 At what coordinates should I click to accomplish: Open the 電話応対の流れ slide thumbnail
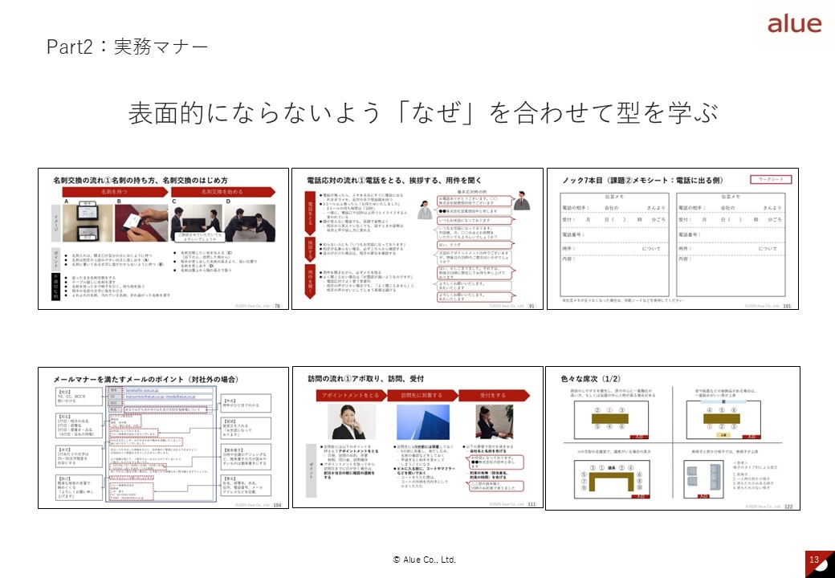417,238
